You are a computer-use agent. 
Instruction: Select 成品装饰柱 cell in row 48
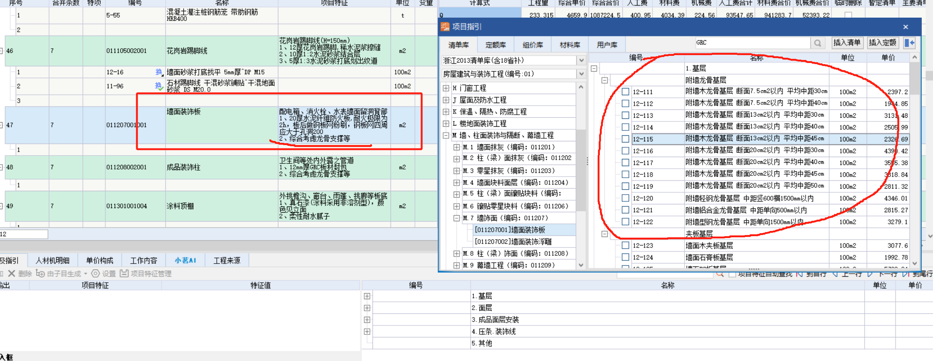coord(222,167)
